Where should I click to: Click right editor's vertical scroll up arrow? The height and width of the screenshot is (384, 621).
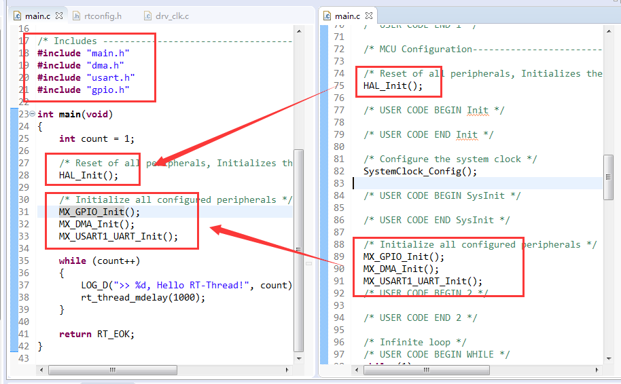pyautogui.click(x=609, y=31)
